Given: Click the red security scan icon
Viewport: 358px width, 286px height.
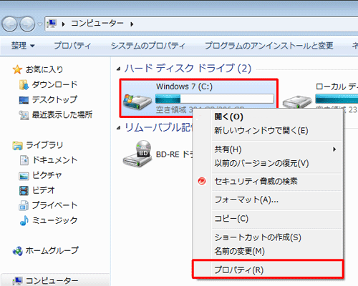Looking at the screenshot, I should tap(202, 181).
